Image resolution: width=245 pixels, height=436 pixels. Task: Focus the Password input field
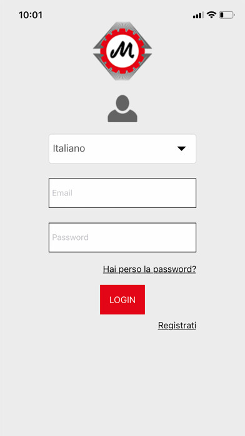point(122,237)
